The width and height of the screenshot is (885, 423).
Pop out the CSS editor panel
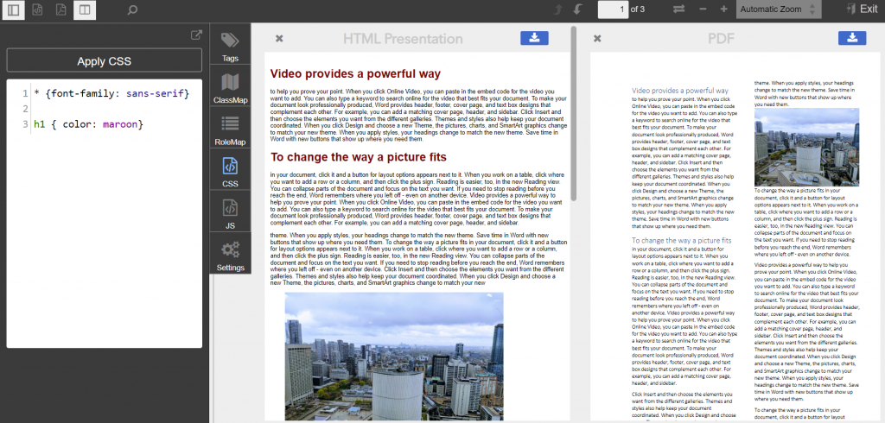[196, 35]
